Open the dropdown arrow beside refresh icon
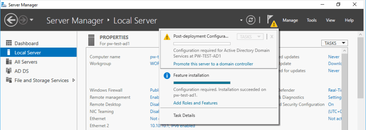Viewport: 366px width, 130px height. tap(241, 20)
